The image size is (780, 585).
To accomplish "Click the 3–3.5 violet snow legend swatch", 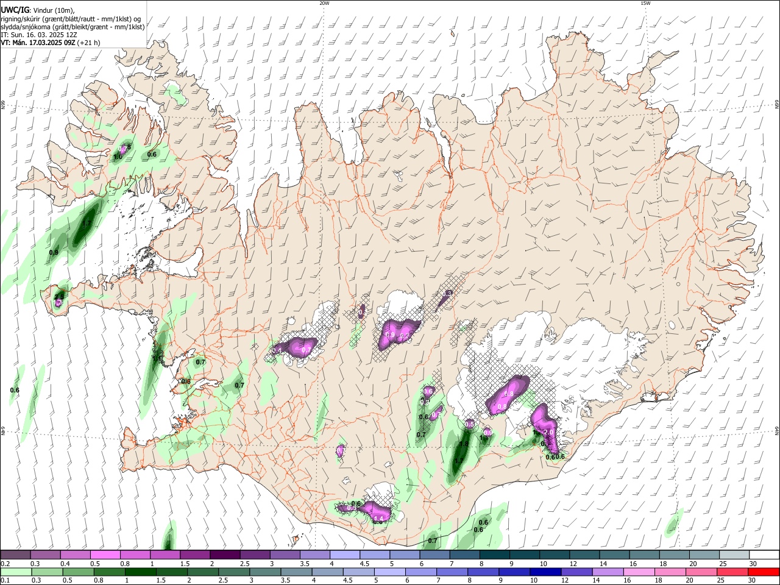I will (284, 555).
